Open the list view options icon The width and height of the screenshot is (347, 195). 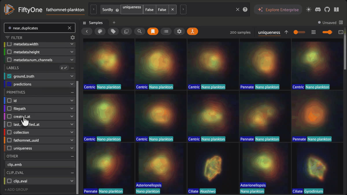[166, 31]
